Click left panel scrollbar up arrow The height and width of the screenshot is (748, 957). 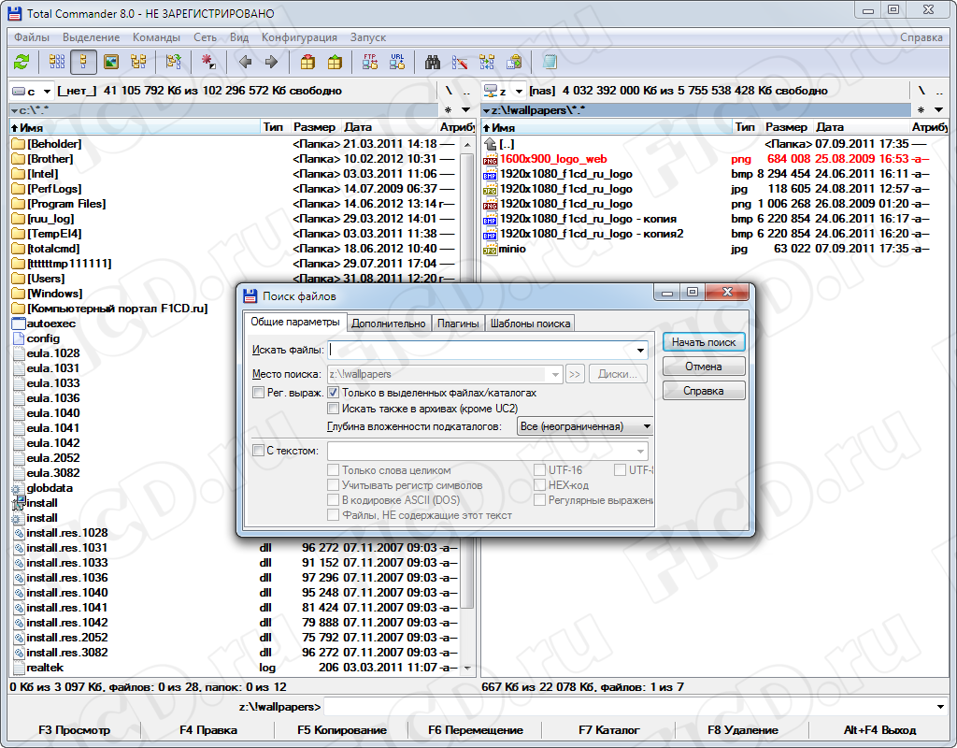pos(467,145)
